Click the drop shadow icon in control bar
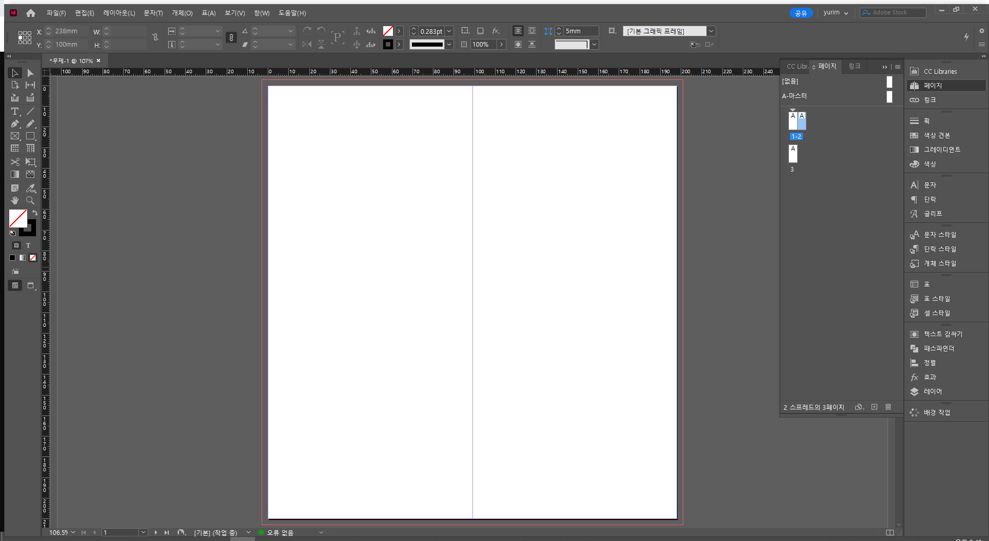 (480, 31)
